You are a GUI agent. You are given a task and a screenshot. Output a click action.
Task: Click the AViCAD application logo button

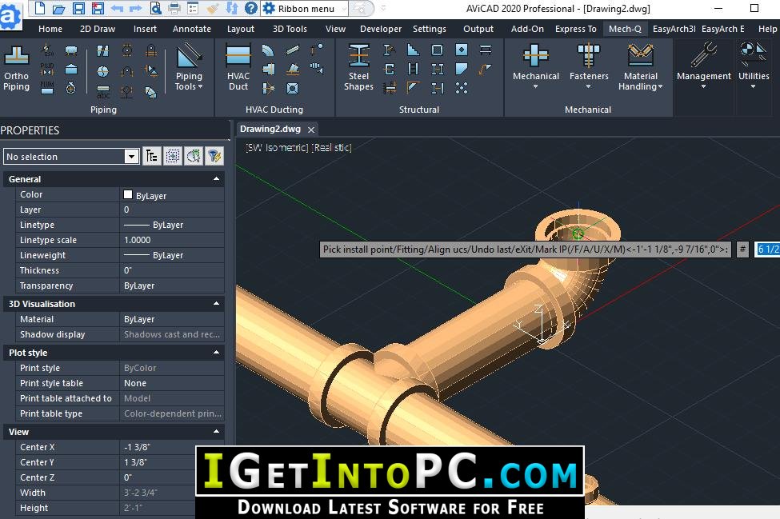[10, 17]
